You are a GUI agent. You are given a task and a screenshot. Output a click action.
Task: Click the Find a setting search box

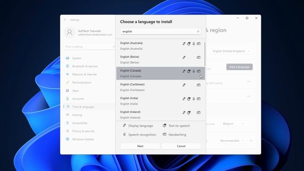point(90,47)
